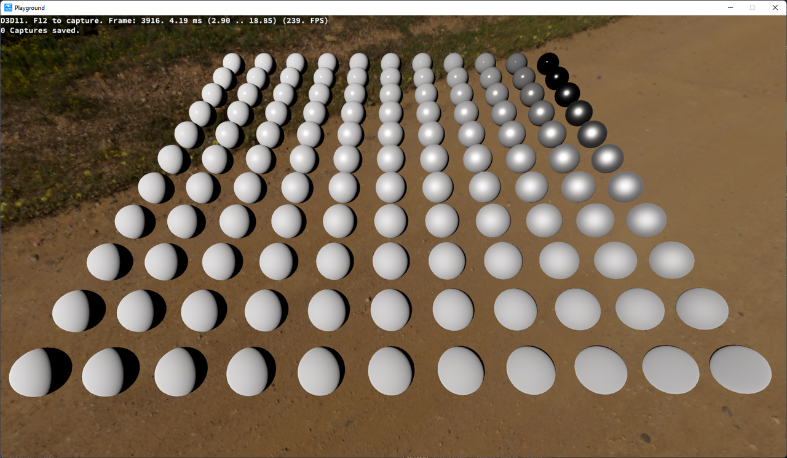The image size is (787, 458).
Task: Click the black sphere with tiny highlight, top-right of grid
Action: click(548, 63)
